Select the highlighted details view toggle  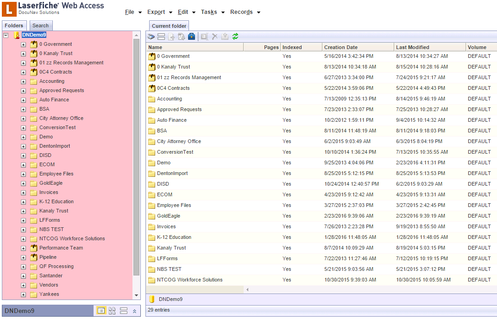tap(101, 311)
